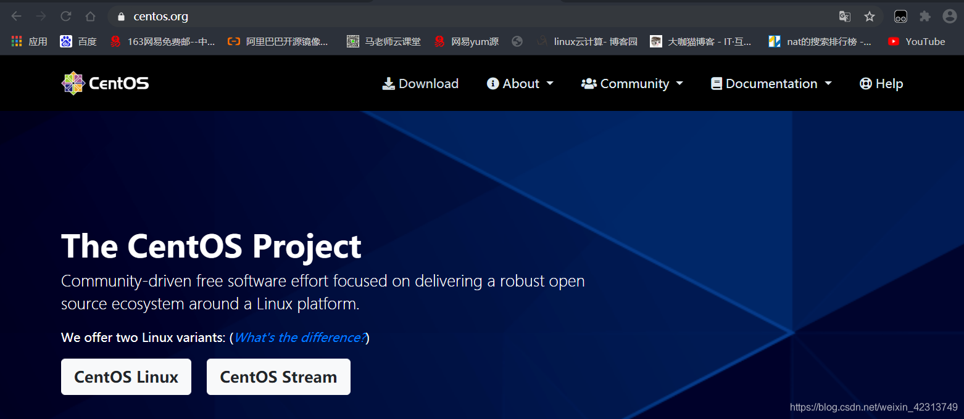The height and width of the screenshot is (419, 964).
Task: Click the glasses-face extension icon
Action: [x=900, y=17]
